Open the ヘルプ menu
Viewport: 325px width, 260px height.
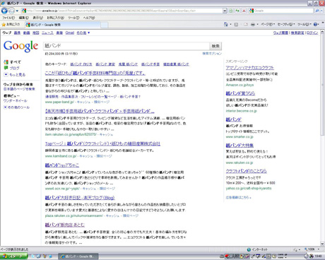coord(89,18)
